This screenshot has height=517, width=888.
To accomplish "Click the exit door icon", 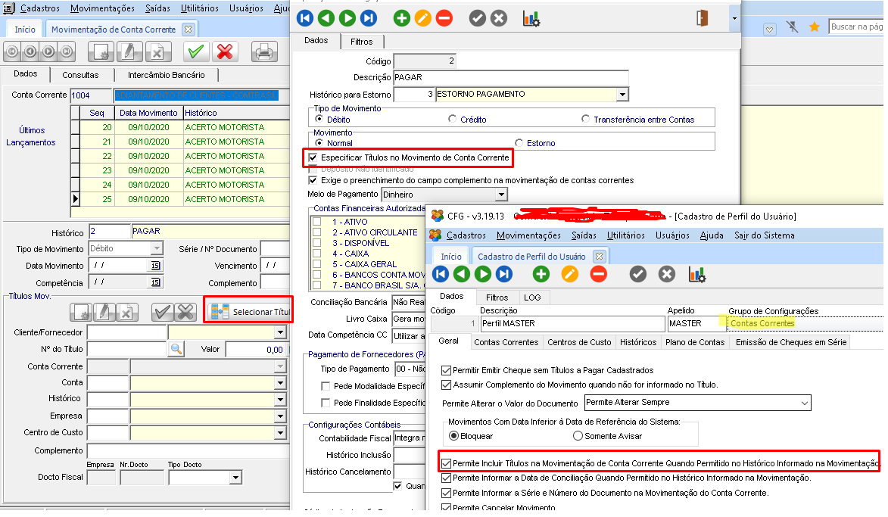I will point(703,18).
